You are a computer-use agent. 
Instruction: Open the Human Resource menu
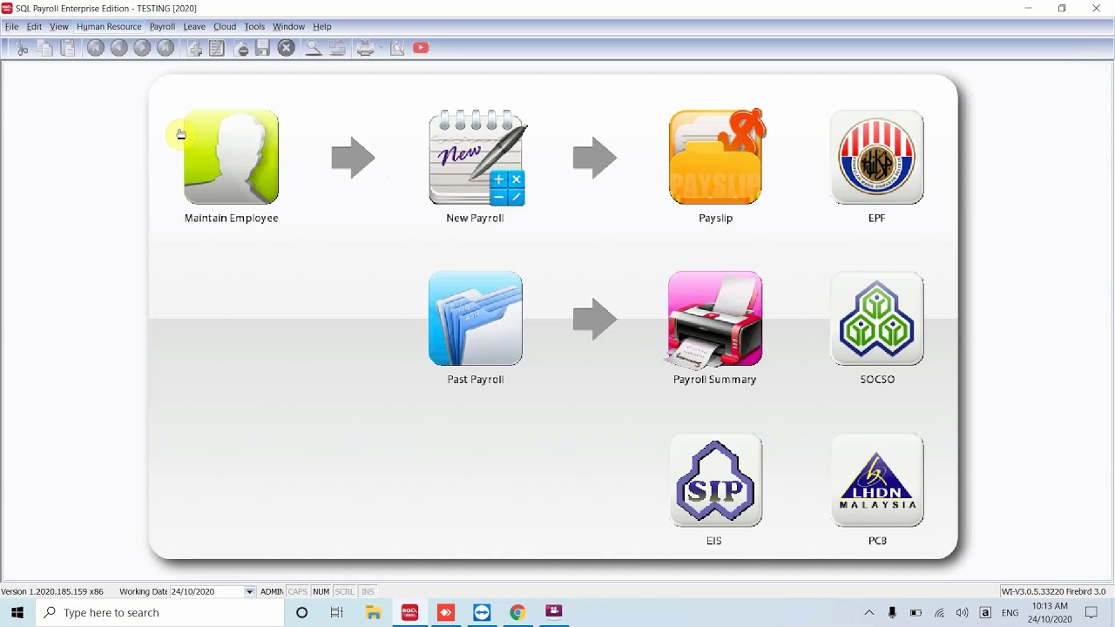tap(109, 27)
